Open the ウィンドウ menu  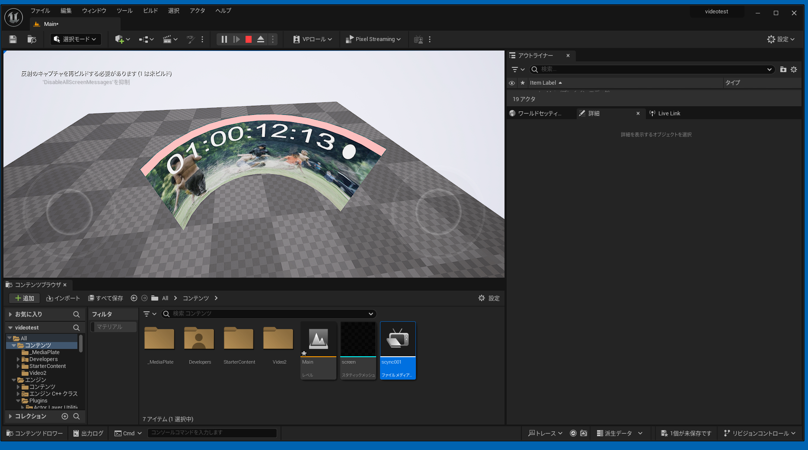click(x=94, y=11)
